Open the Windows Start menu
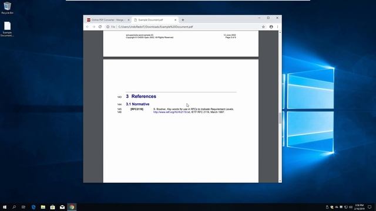376x211 pixels. coord(5,207)
